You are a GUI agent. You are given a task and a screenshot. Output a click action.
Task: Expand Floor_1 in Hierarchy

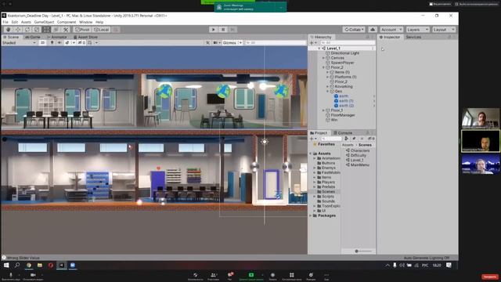(323, 110)
